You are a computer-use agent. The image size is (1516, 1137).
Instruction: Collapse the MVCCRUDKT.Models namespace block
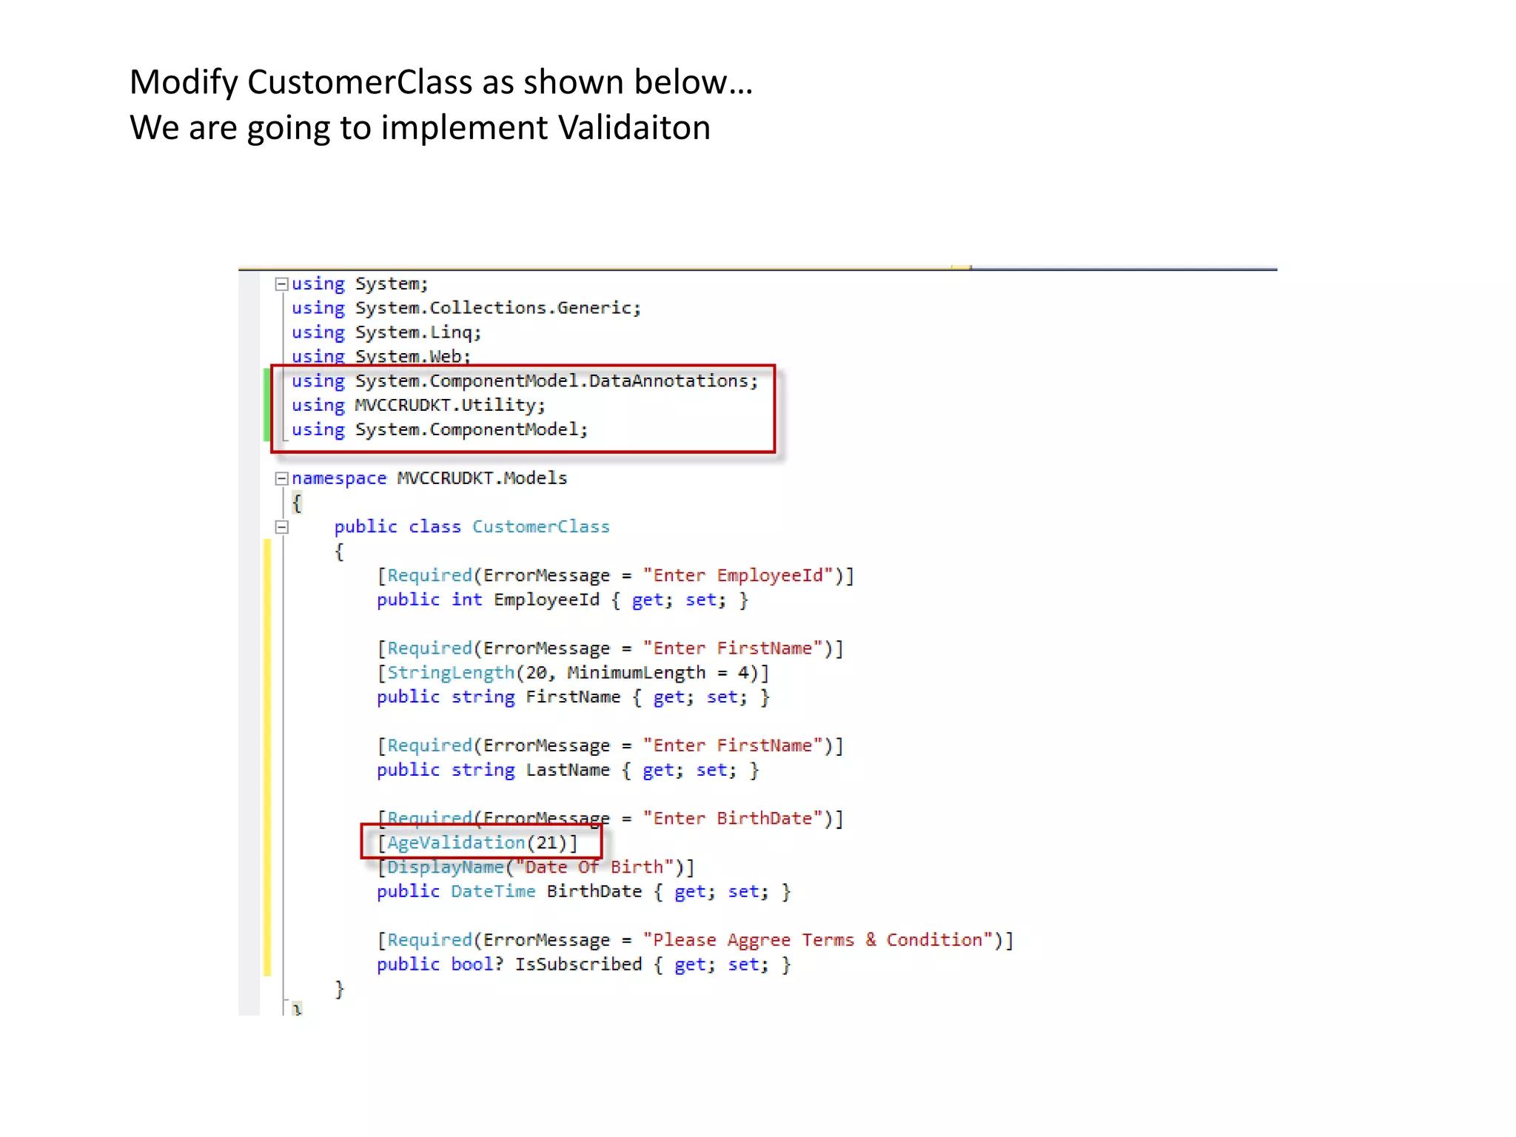(x=281, y=479)
